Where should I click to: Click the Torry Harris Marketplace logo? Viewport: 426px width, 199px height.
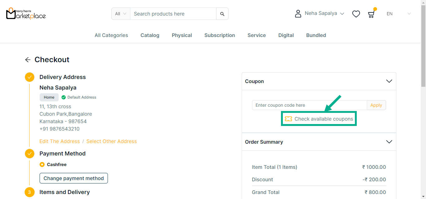tap(26, 13)
